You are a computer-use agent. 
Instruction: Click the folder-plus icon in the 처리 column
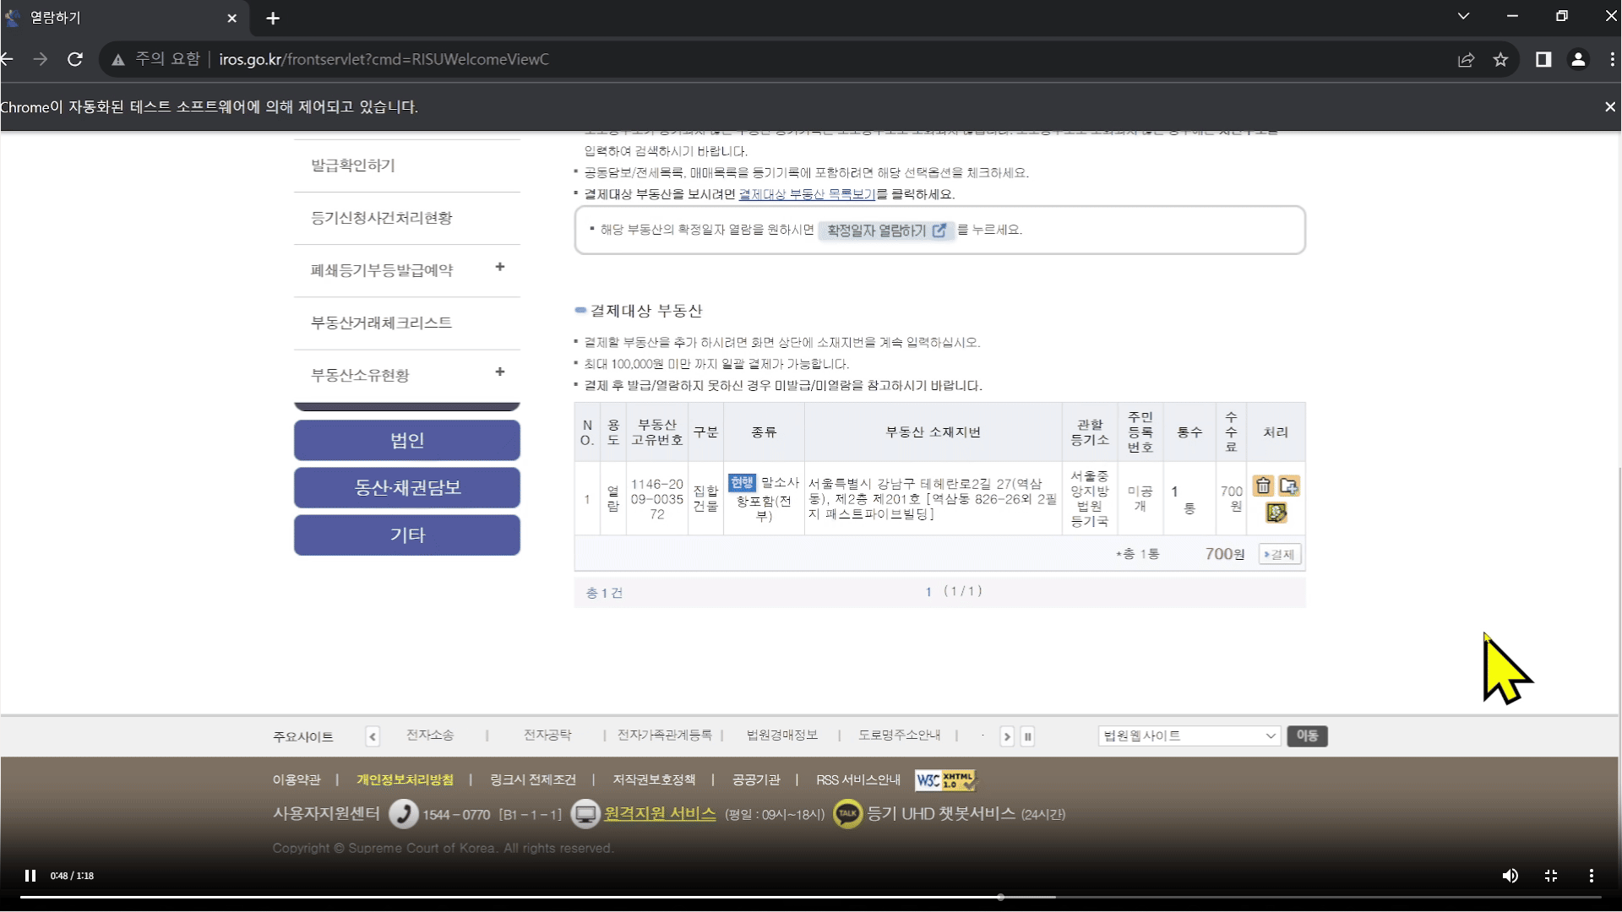coord(1288,486)
